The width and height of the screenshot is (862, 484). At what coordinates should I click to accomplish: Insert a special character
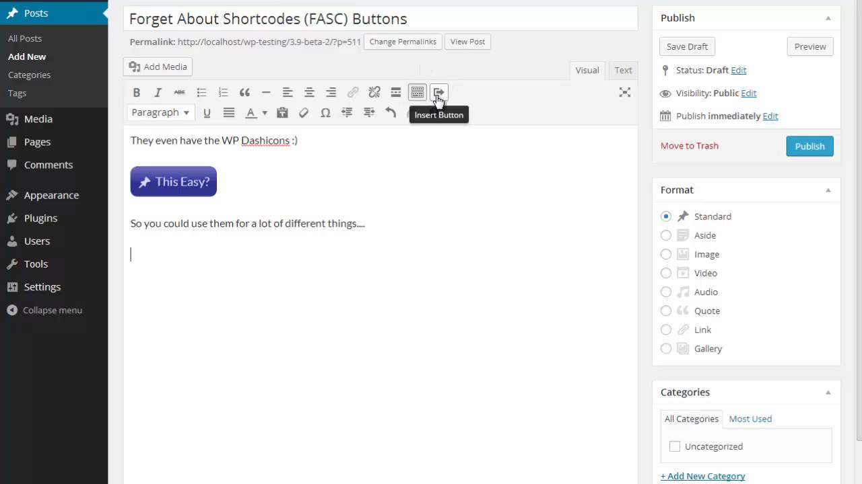325,112
